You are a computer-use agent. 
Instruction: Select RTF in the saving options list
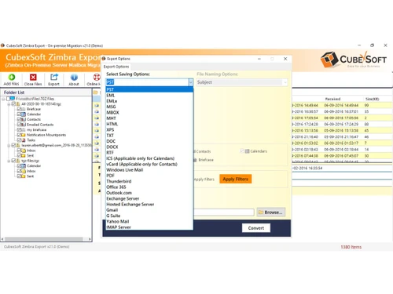149,153
